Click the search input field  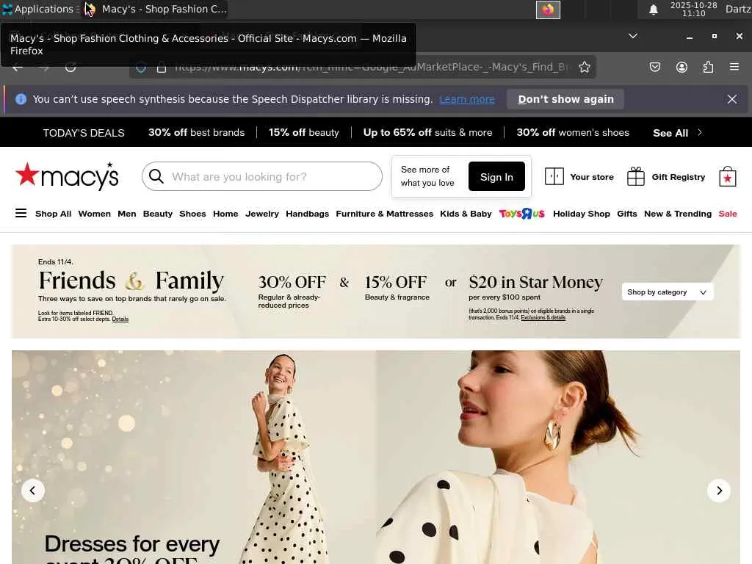point(262,176)
